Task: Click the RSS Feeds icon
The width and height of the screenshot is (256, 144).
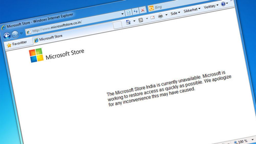Action: point(141,20)
